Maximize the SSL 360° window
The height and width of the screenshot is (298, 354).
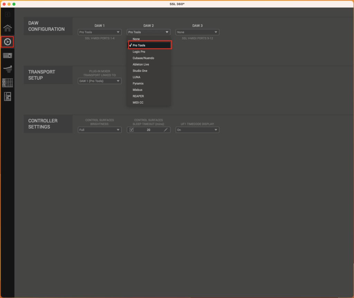point(14,4)
